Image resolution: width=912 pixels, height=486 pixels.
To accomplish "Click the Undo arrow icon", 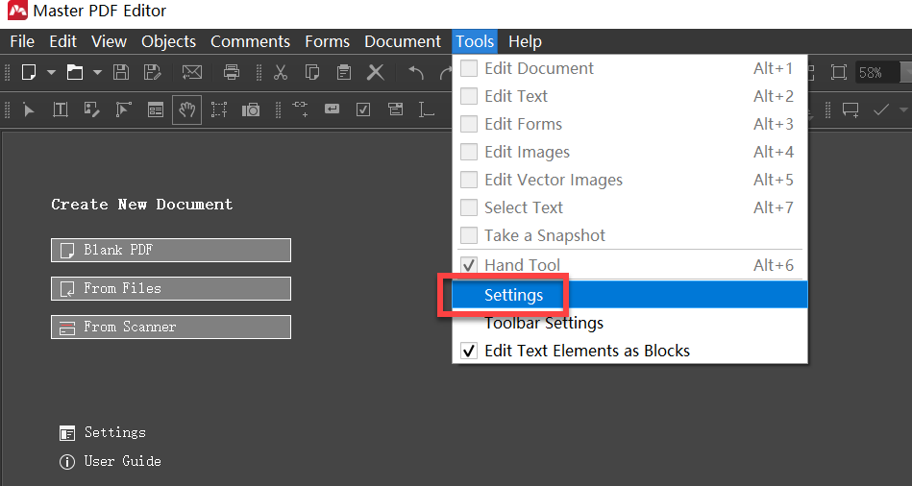I will pyautogui.click(x=416, y=72).
